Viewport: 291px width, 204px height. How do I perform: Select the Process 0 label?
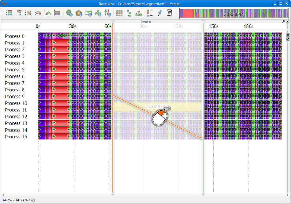click(x=15, y=36)
